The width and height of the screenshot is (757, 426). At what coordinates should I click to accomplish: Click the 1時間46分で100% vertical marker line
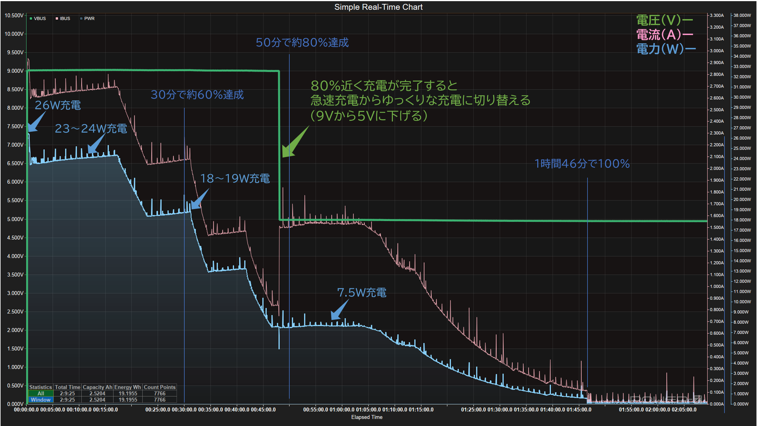tap(587, 264)
